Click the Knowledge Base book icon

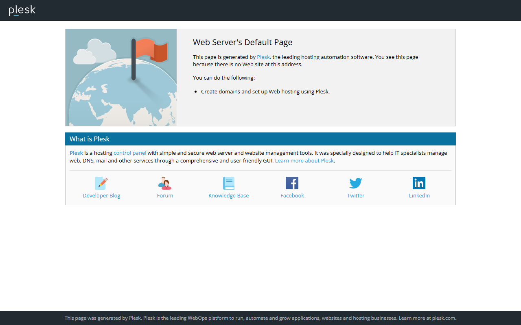coord(229,183)
